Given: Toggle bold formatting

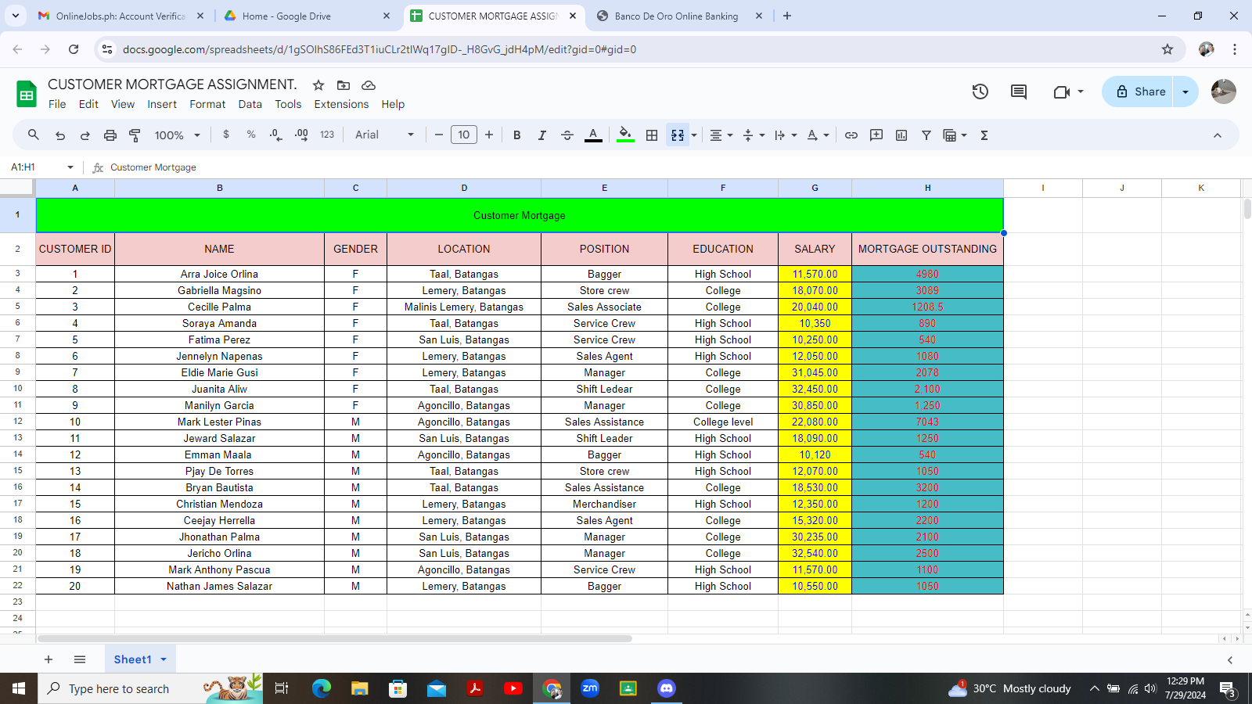Looking at the screenshot, I should [517, 135].
